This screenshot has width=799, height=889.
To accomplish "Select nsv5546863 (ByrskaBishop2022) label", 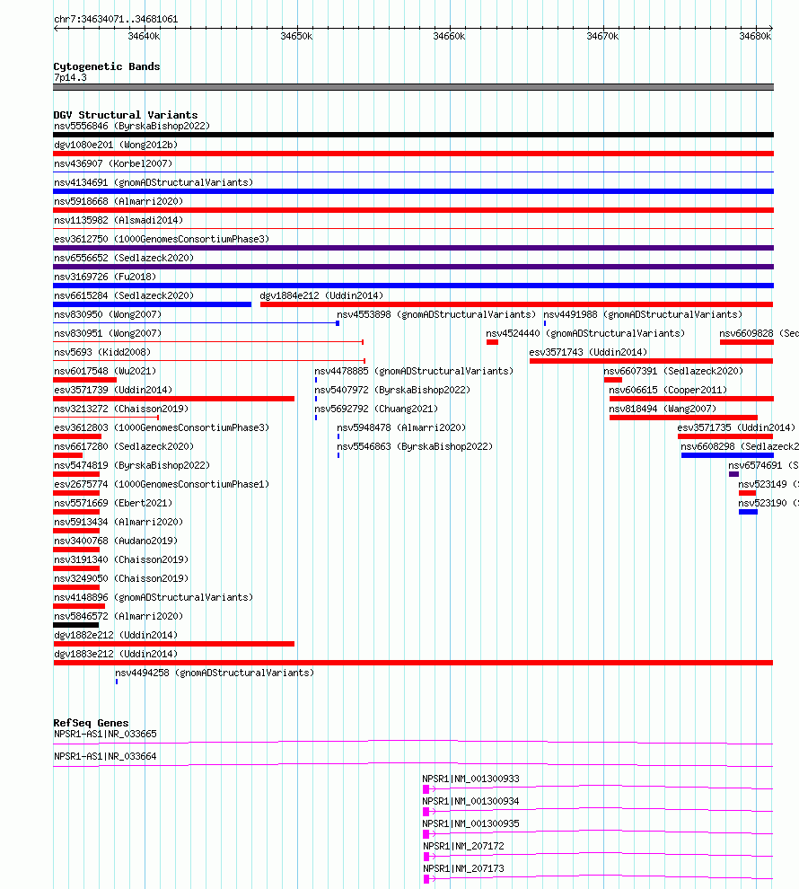I will [x=415, y=446].
